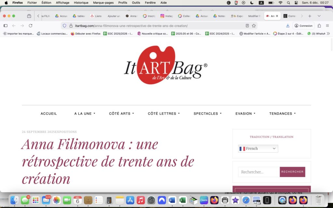Reload the page with the refresh icon
Screen dimensions: 333x208
31,26
